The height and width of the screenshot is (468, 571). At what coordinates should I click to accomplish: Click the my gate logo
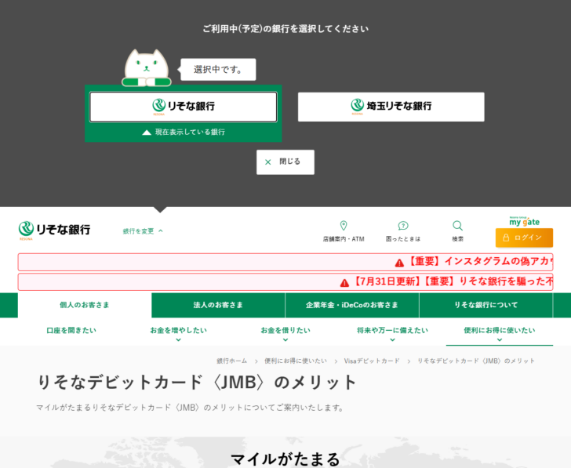525,221
